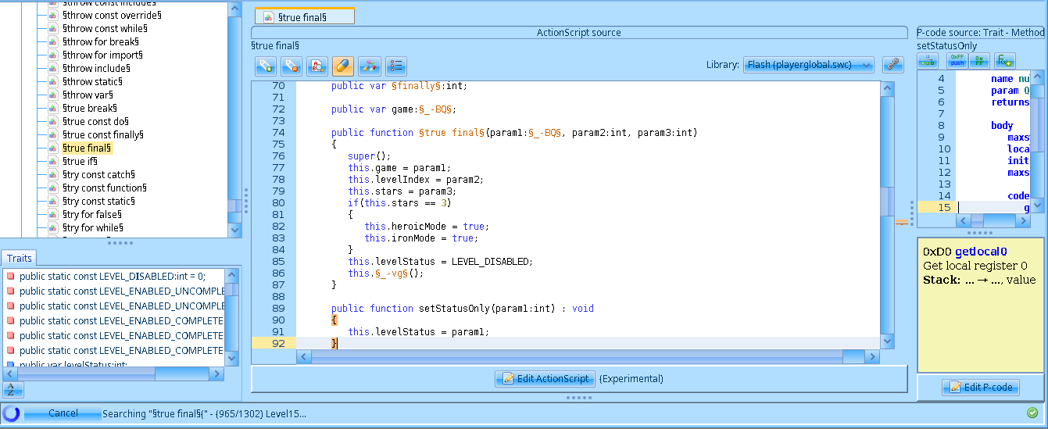Click the '0xFF push' hex view icon
This screenshot has height=429, width=1048.
coord(957,61)
